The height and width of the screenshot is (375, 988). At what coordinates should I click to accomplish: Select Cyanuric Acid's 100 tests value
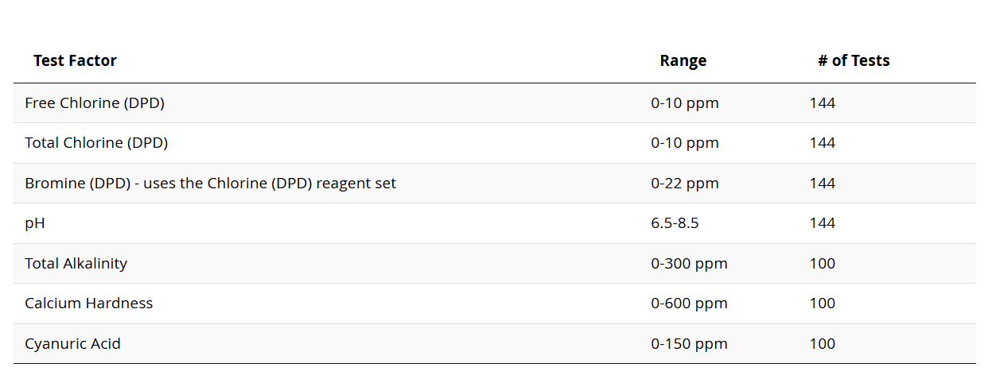[x=823, y=344]
